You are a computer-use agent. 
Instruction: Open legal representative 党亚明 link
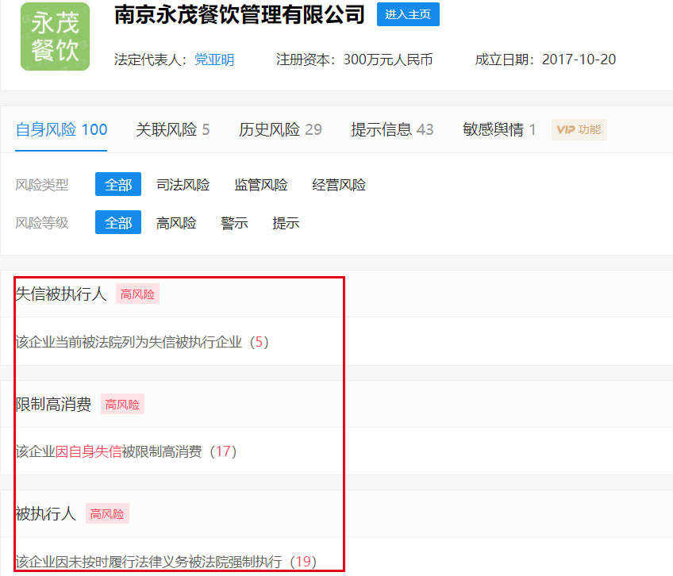tap(214, 60)
